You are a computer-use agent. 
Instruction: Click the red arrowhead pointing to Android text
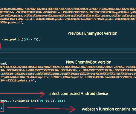(x=42, y=94)
